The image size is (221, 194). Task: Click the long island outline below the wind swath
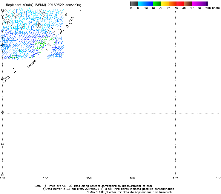point(31,64)
